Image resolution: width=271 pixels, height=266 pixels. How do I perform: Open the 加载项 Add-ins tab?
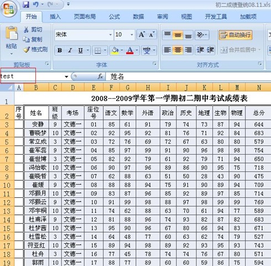pos(248,17)
